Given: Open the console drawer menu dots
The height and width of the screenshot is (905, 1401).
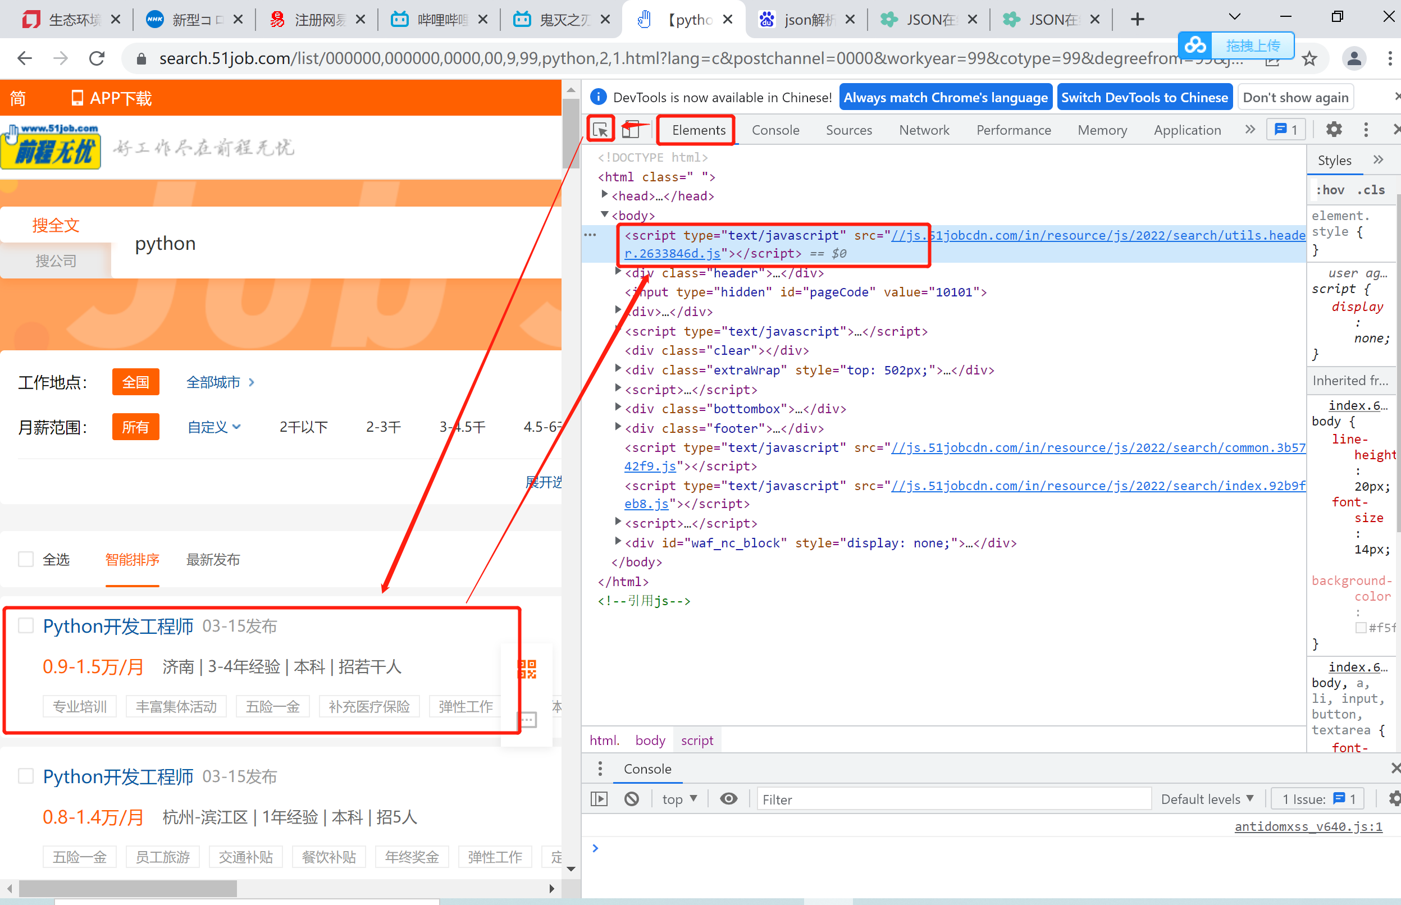Looking at the screenshot, I should click(599, 769).
